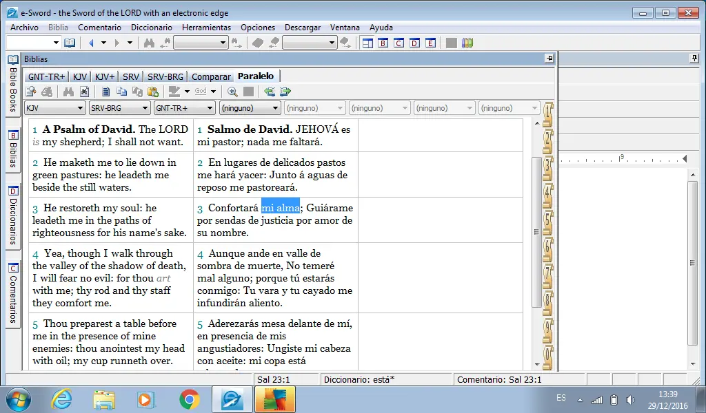Maximize Bible window with B icon
Image resolution: width=706 pixels, height=413 pixels.
383,43
